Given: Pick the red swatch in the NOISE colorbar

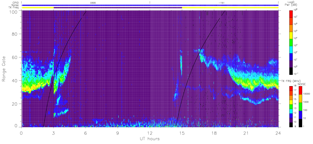Looking at the screenshot, I should click(301, 90).
